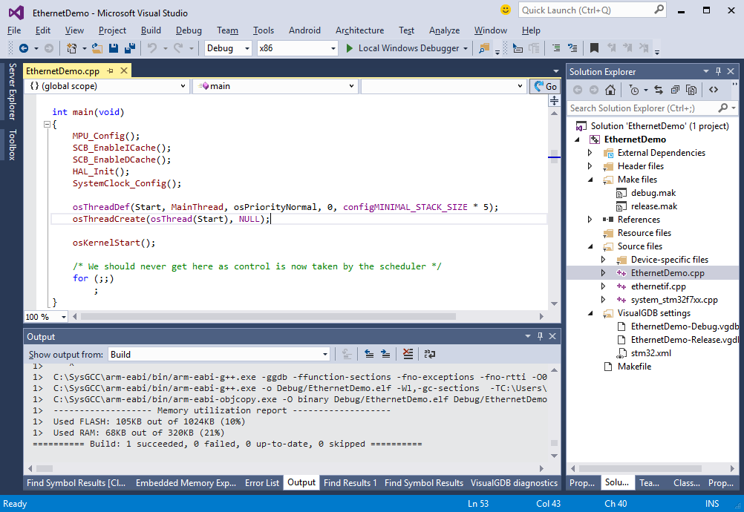Select stm32.xml in Solution Explorer
This screenshot has width=744, height=512.
click(650, 353)
